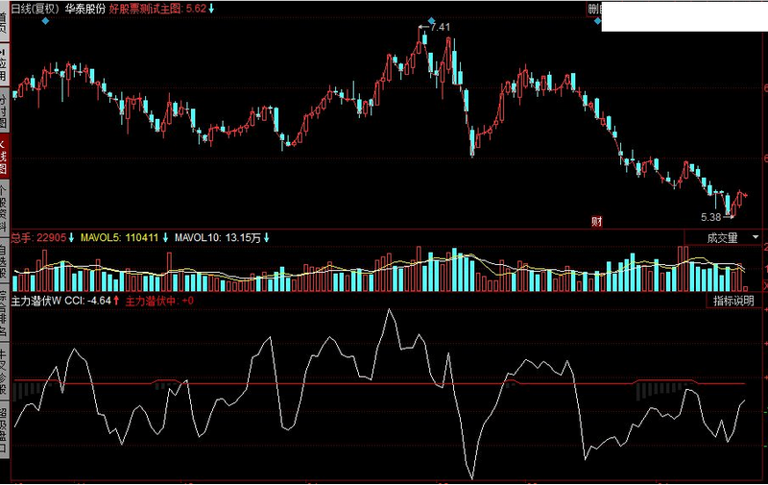The height and width of the screenshot is (485, 768).
Task: Click the arrow beside 总手 22905
Action: pyautogui.click(x=71, y=237)
